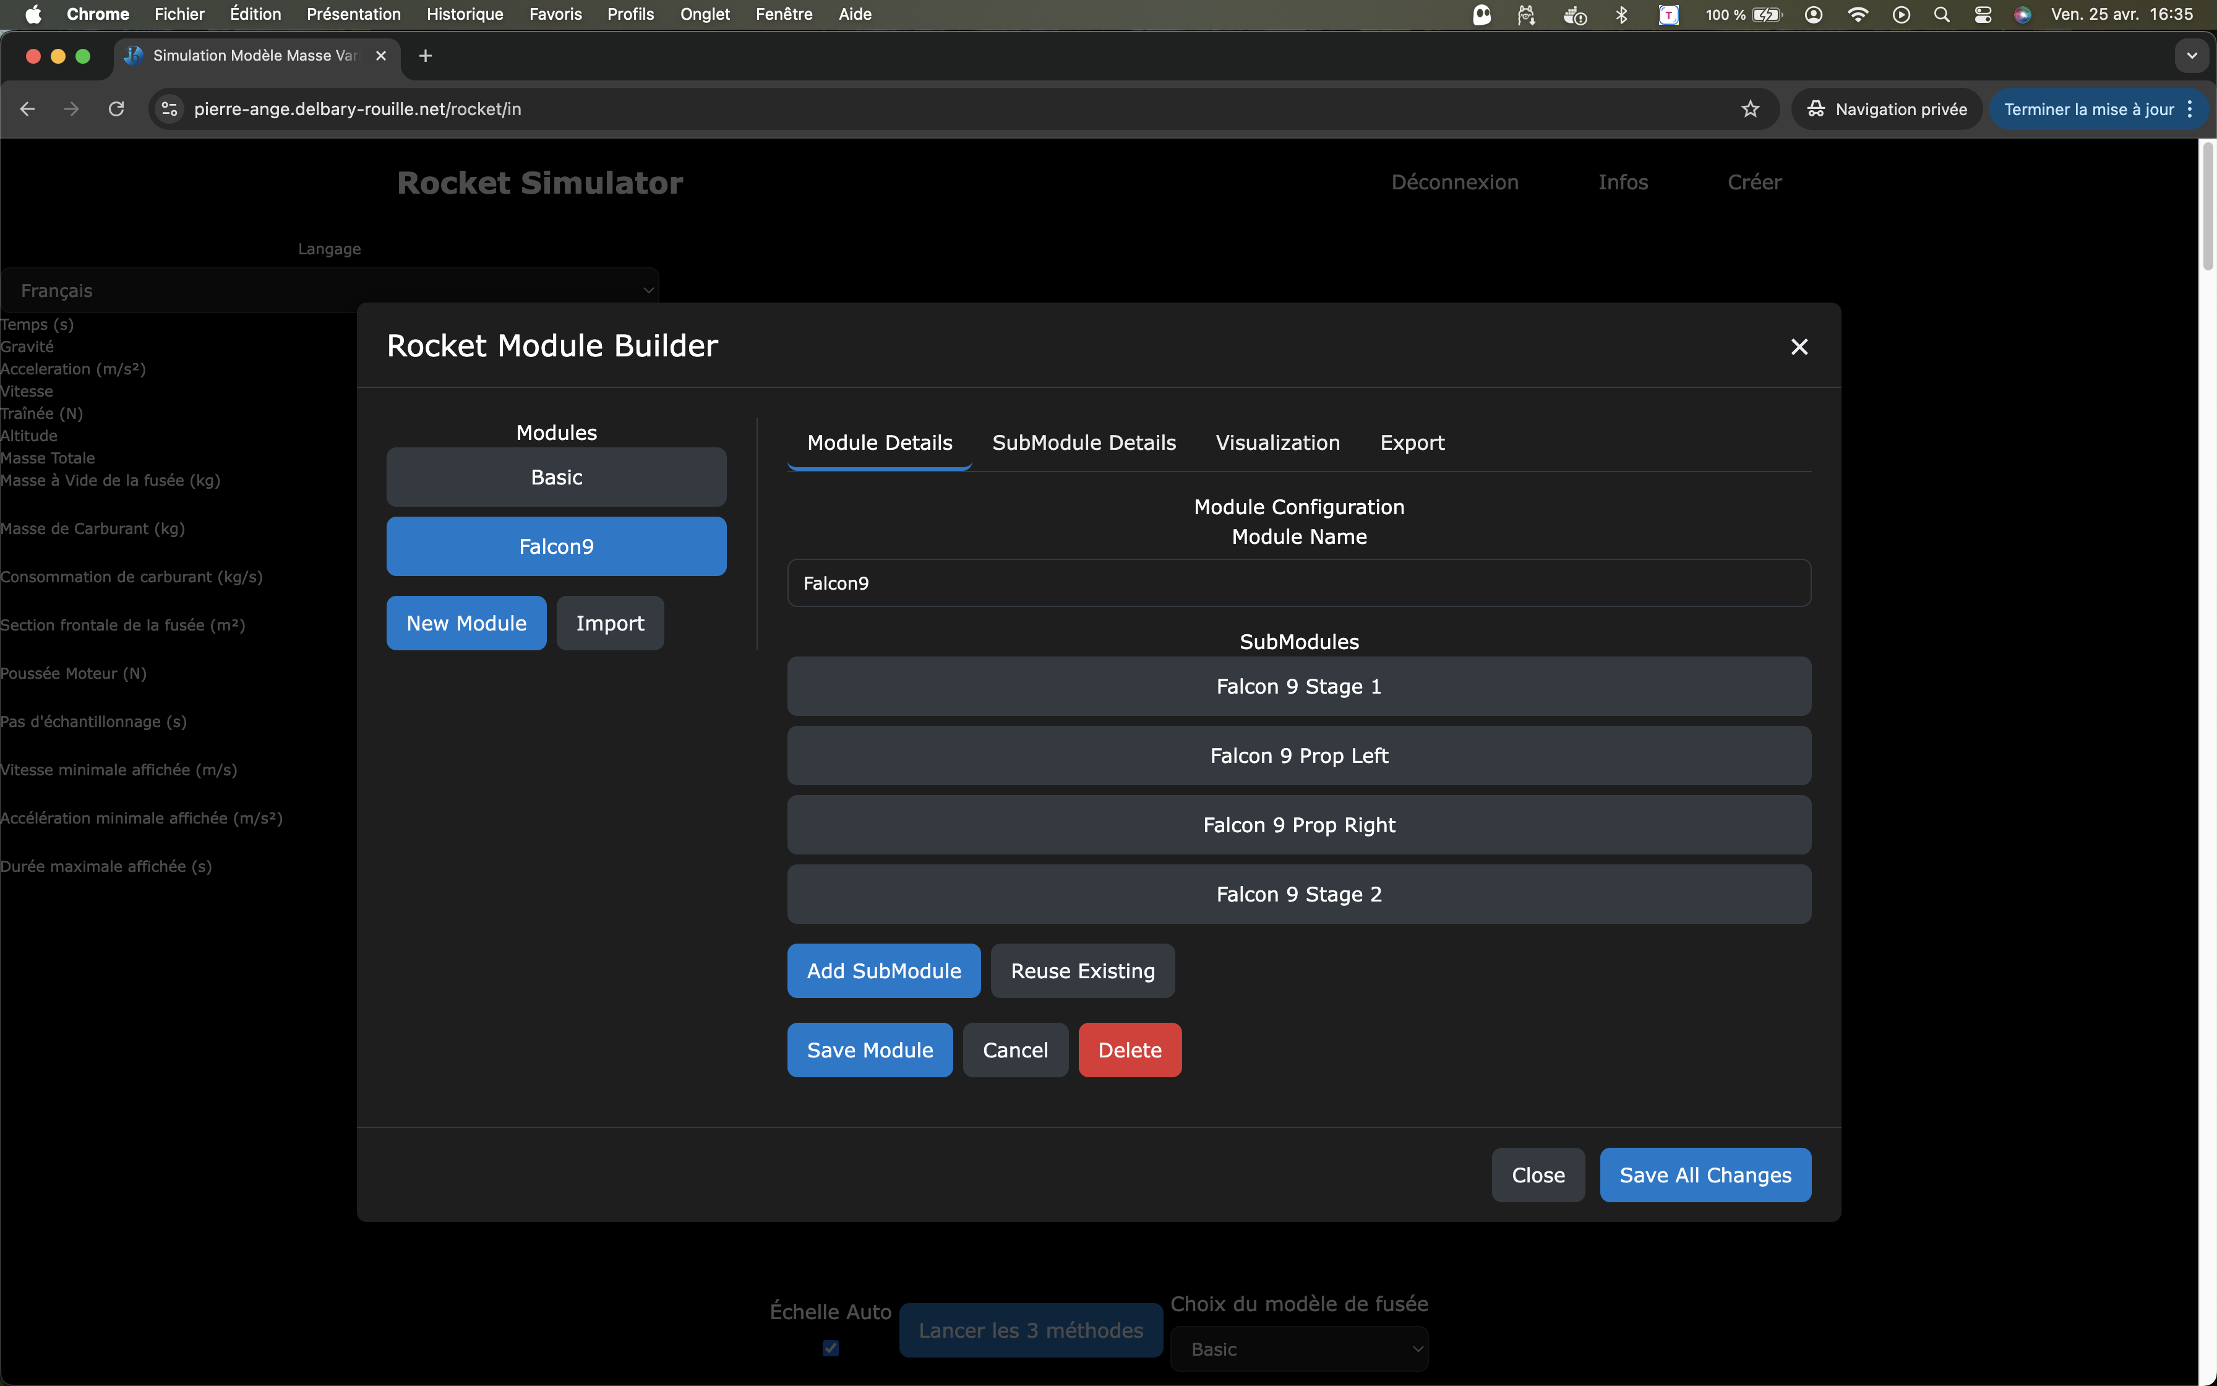
Task: Open the Langage dropdown showing Français
Action: [x=330, y=291]
